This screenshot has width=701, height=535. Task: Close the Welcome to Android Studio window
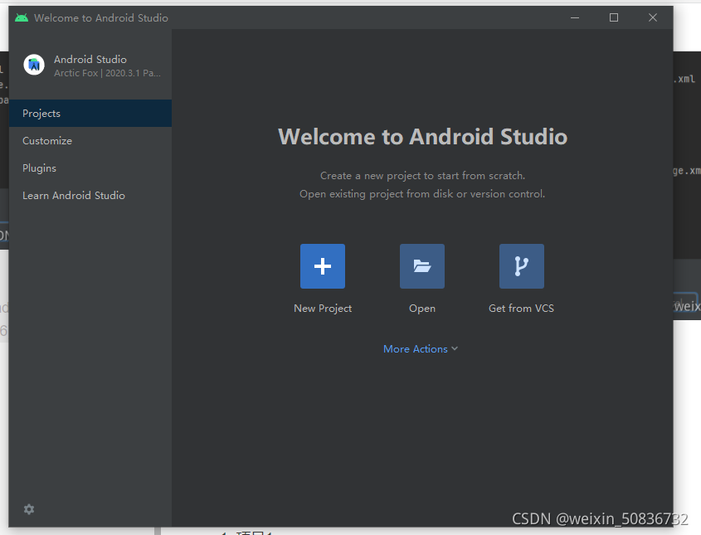653,18
